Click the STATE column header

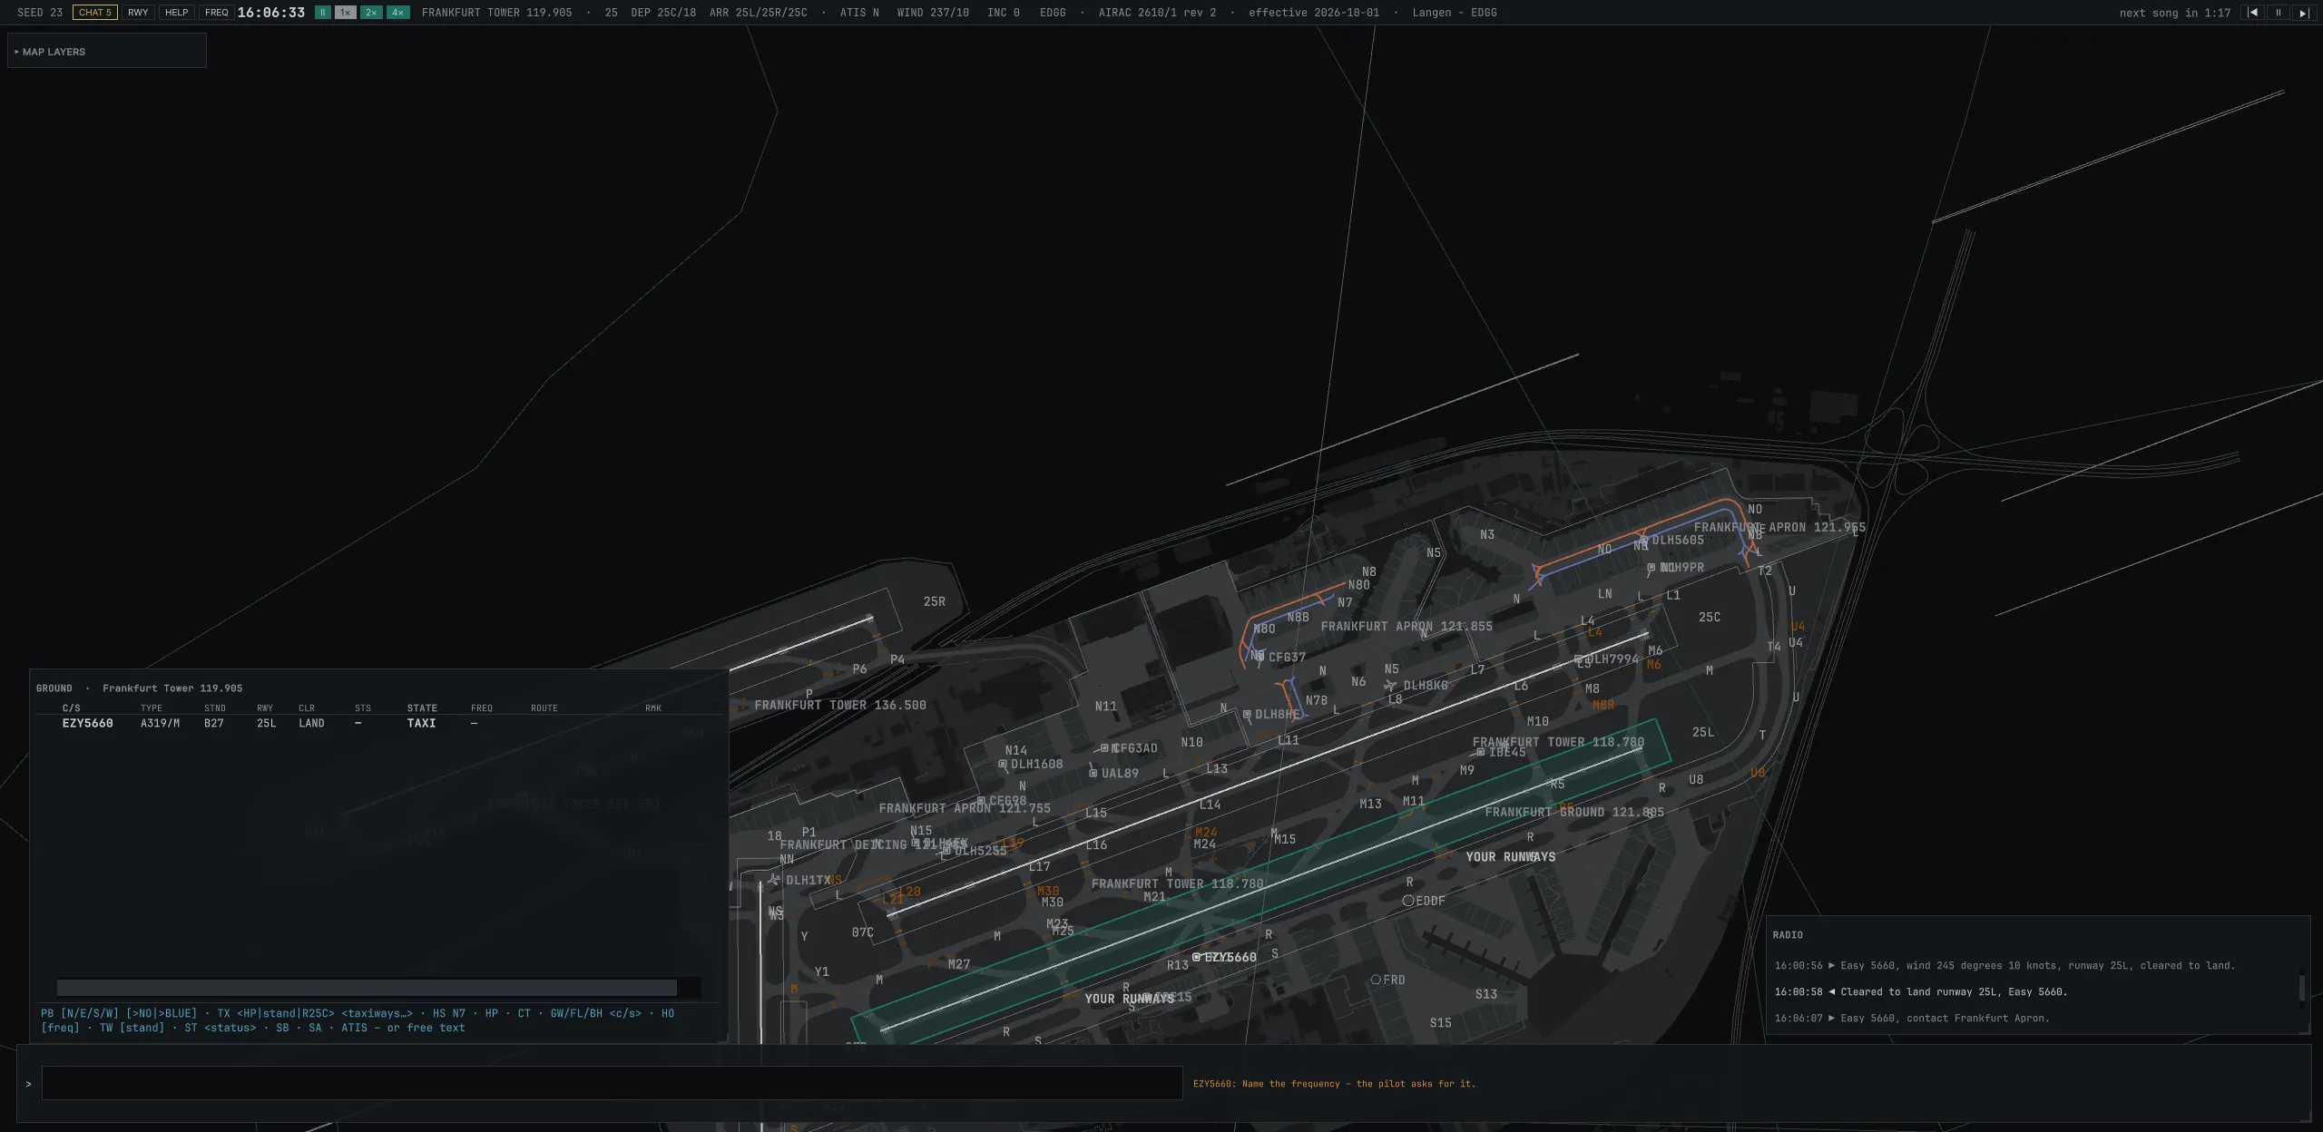[x=422, y=707]
